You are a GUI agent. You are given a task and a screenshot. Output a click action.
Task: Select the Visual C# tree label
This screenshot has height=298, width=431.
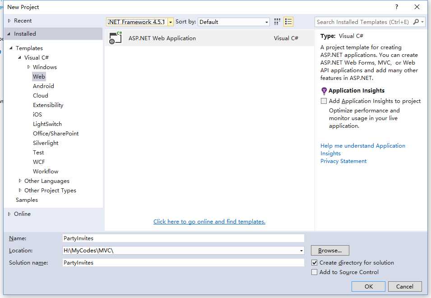tap(36, 58)
